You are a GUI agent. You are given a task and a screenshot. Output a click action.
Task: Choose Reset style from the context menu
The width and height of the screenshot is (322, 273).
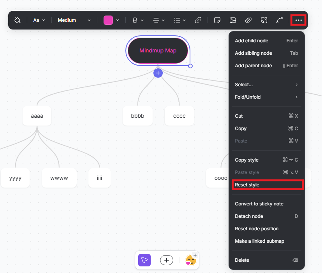point(267,185)
